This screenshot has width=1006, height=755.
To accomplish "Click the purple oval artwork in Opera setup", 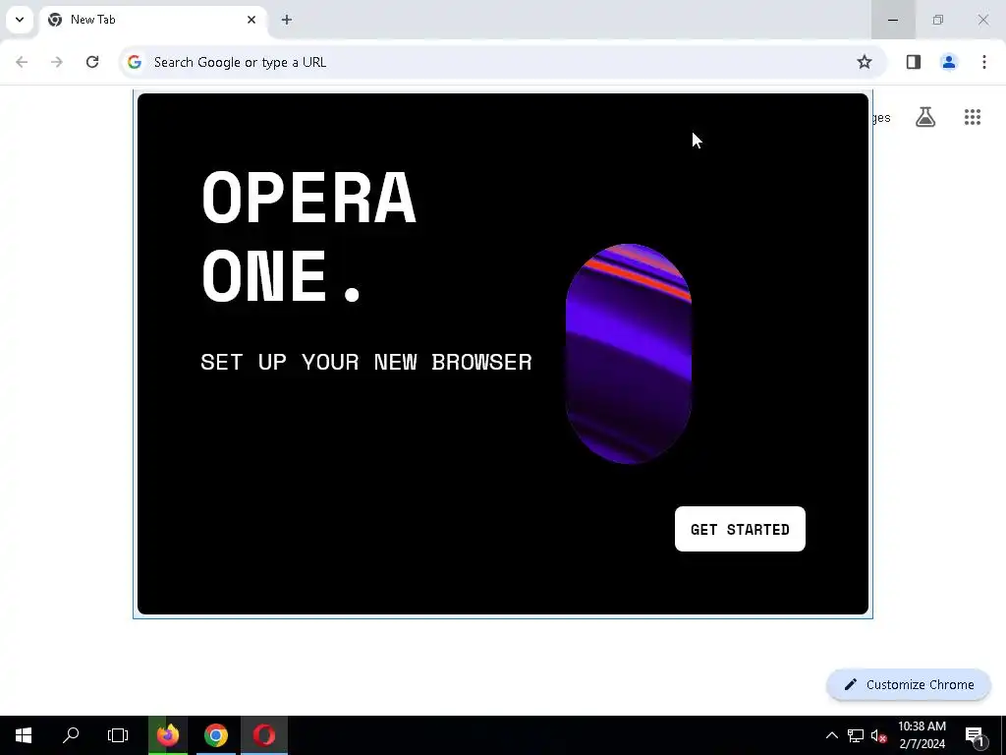I will click(x=629, y=354).
